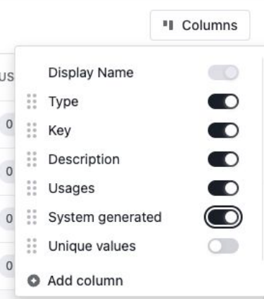Select the Add column text
This screenshot has height=299, width=264.
point(85,281)
